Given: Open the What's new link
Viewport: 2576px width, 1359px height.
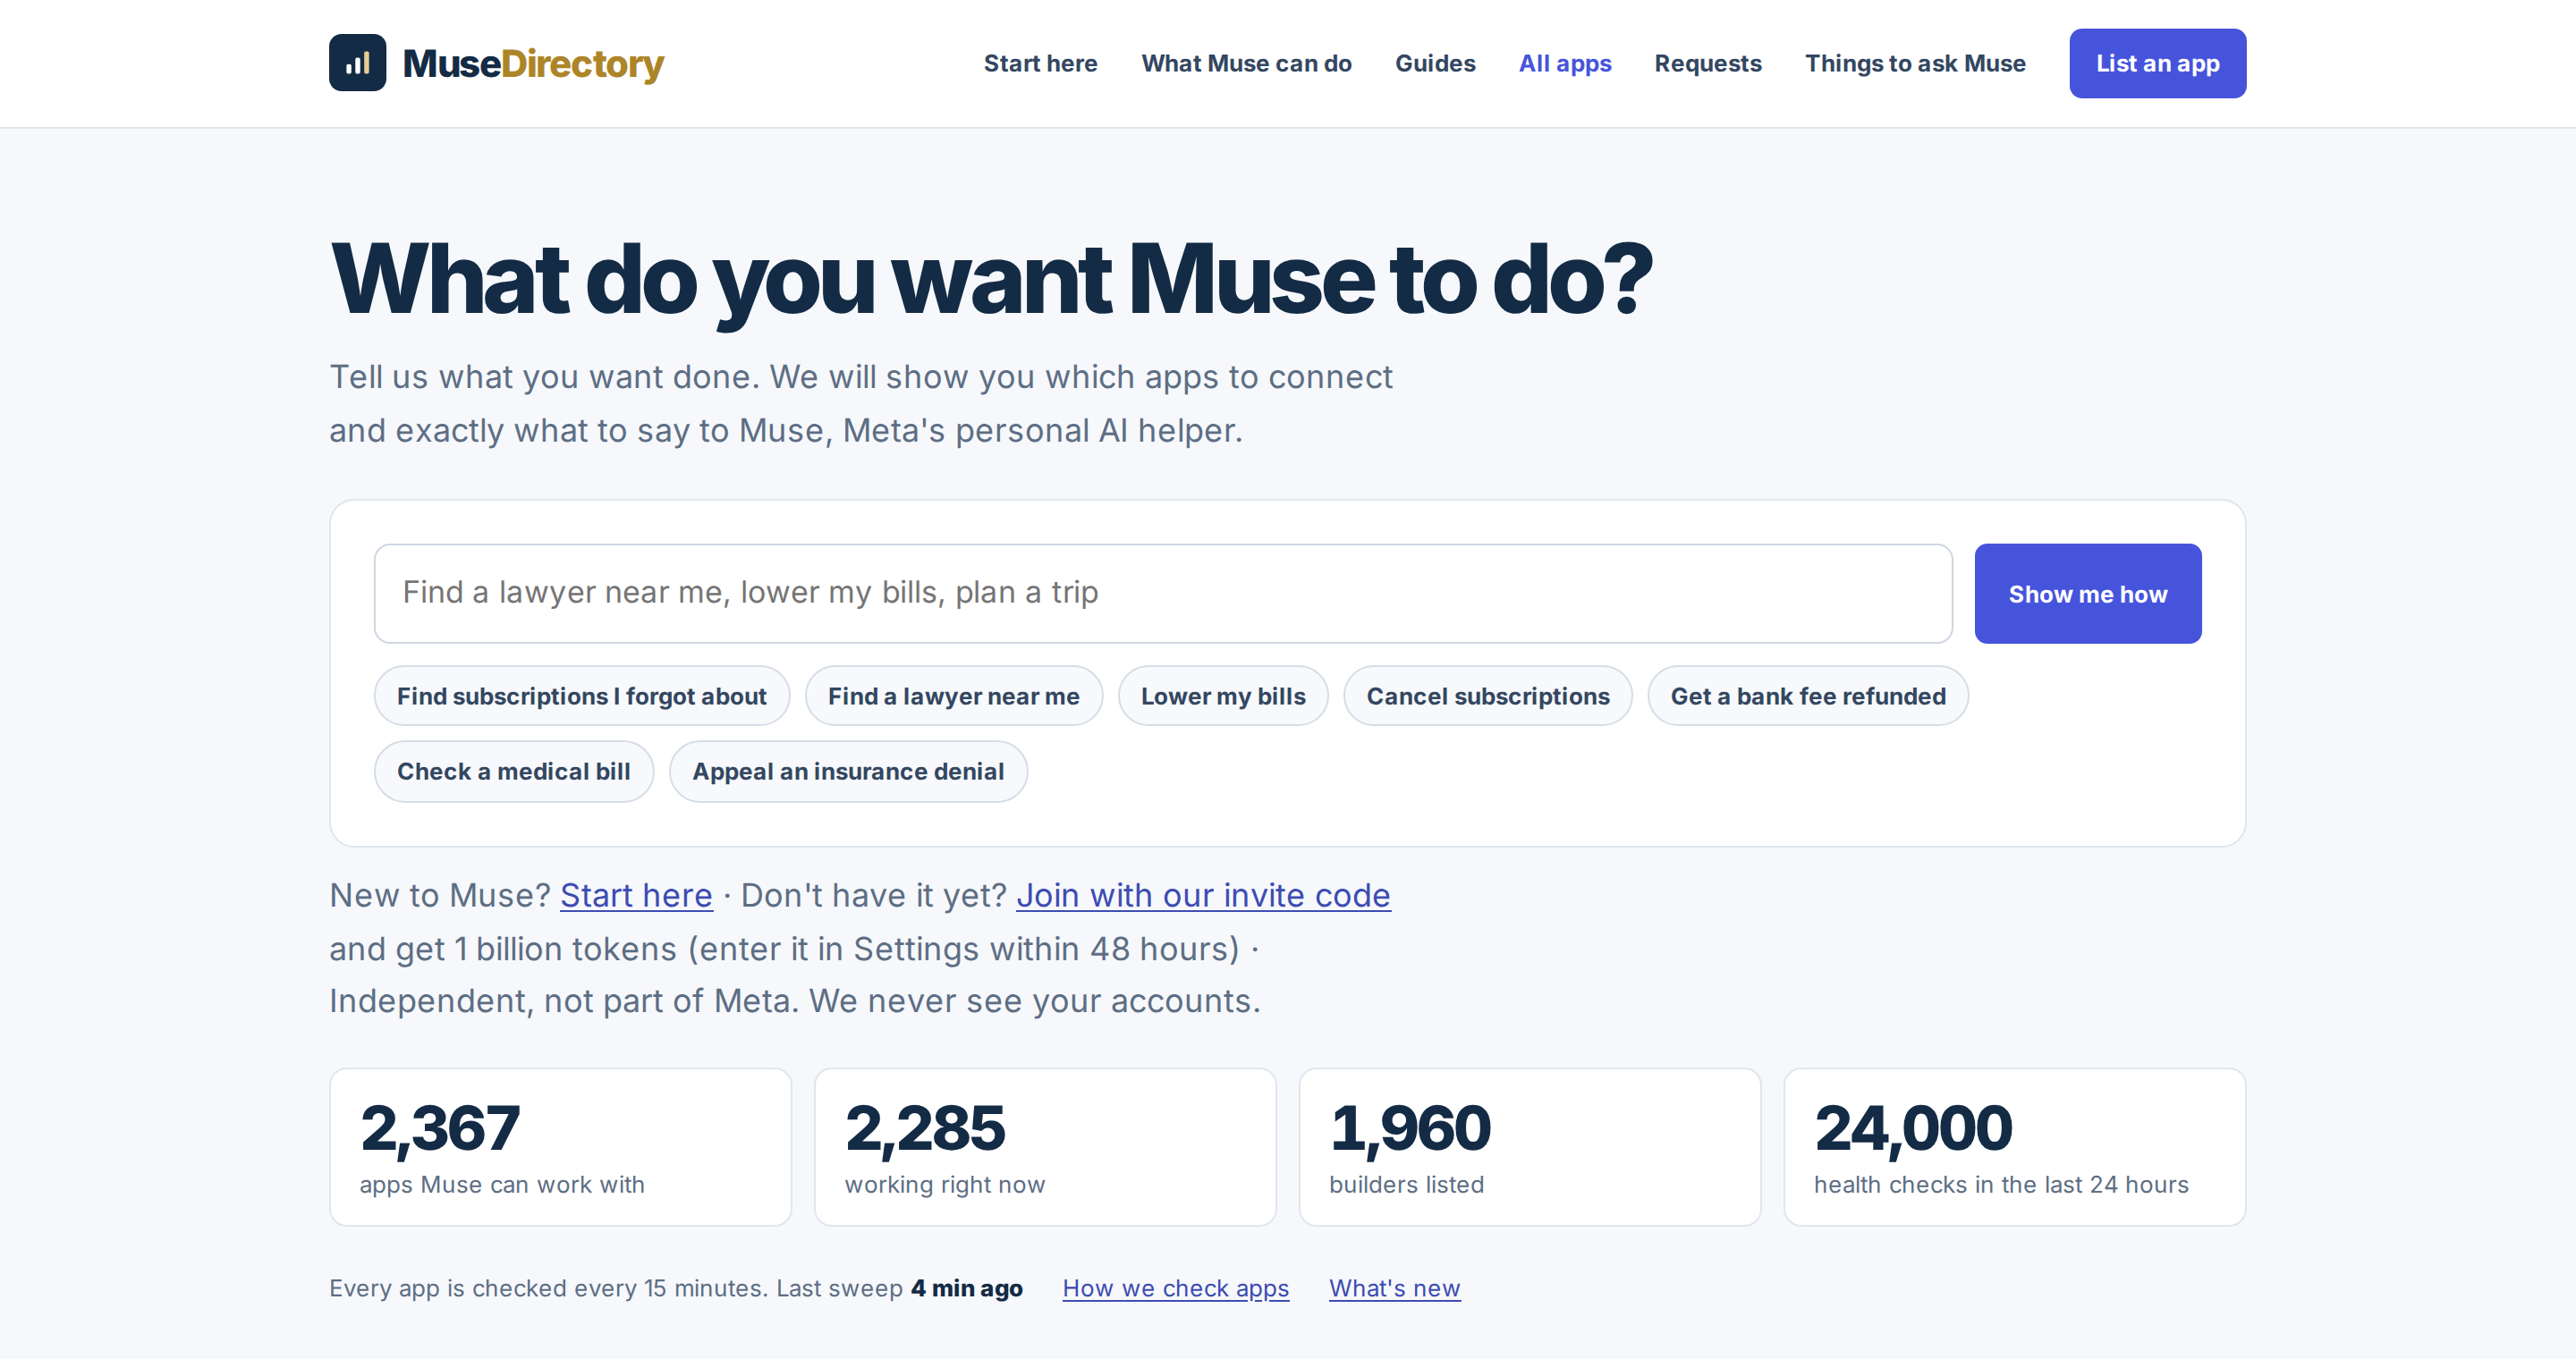Looking at the screenshot, I should point(1394,1287).
